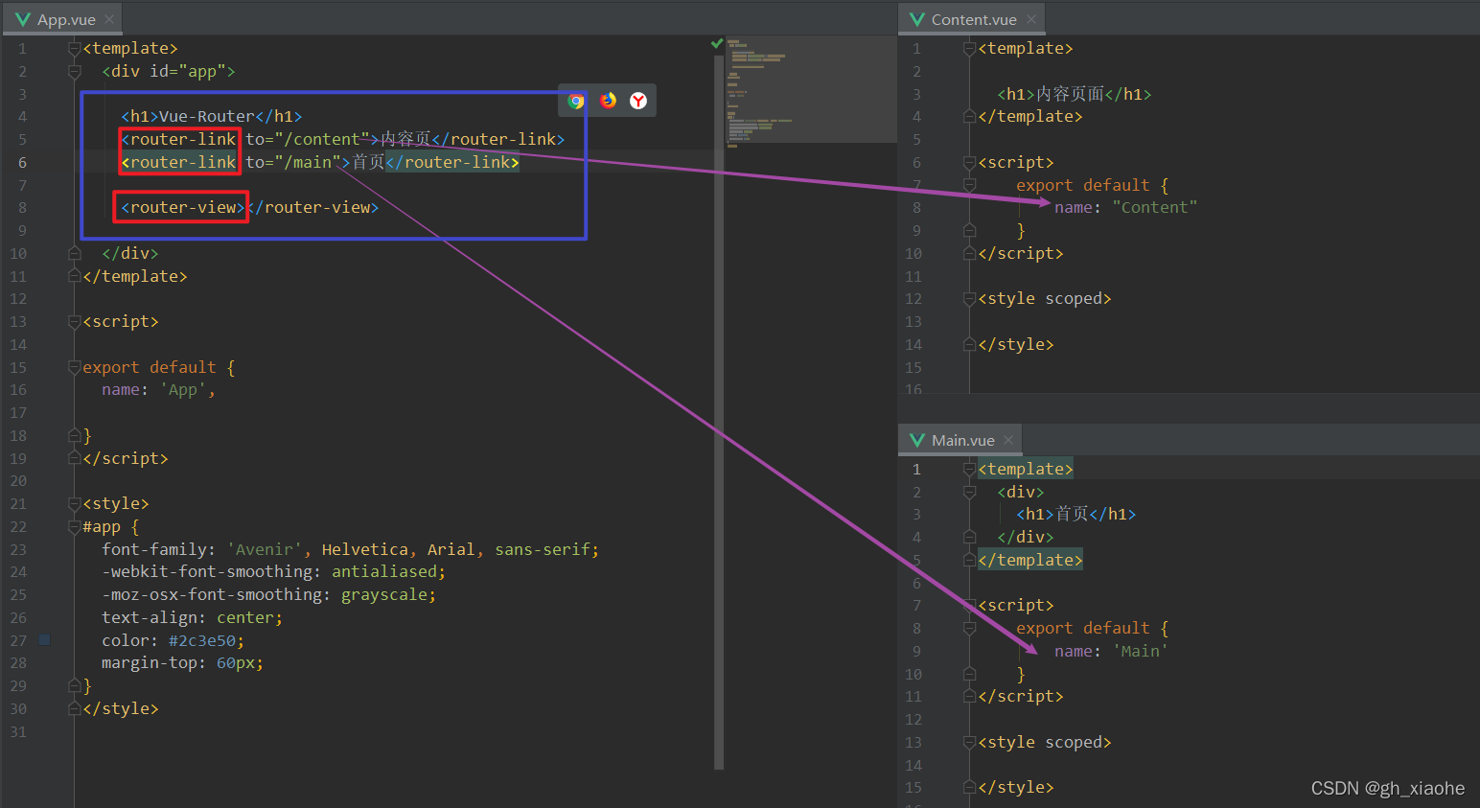Click export default in Main.vue
Viewport: 1480px width, 808px height.
(x=1082, y=628)
